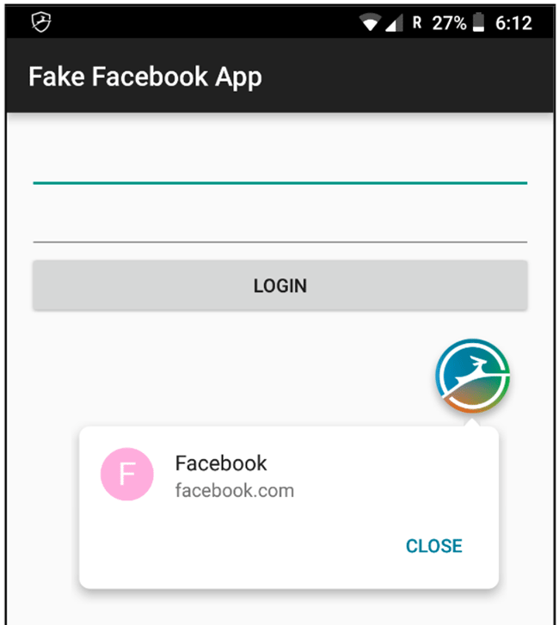Tap the 6:12 clock

513,23
